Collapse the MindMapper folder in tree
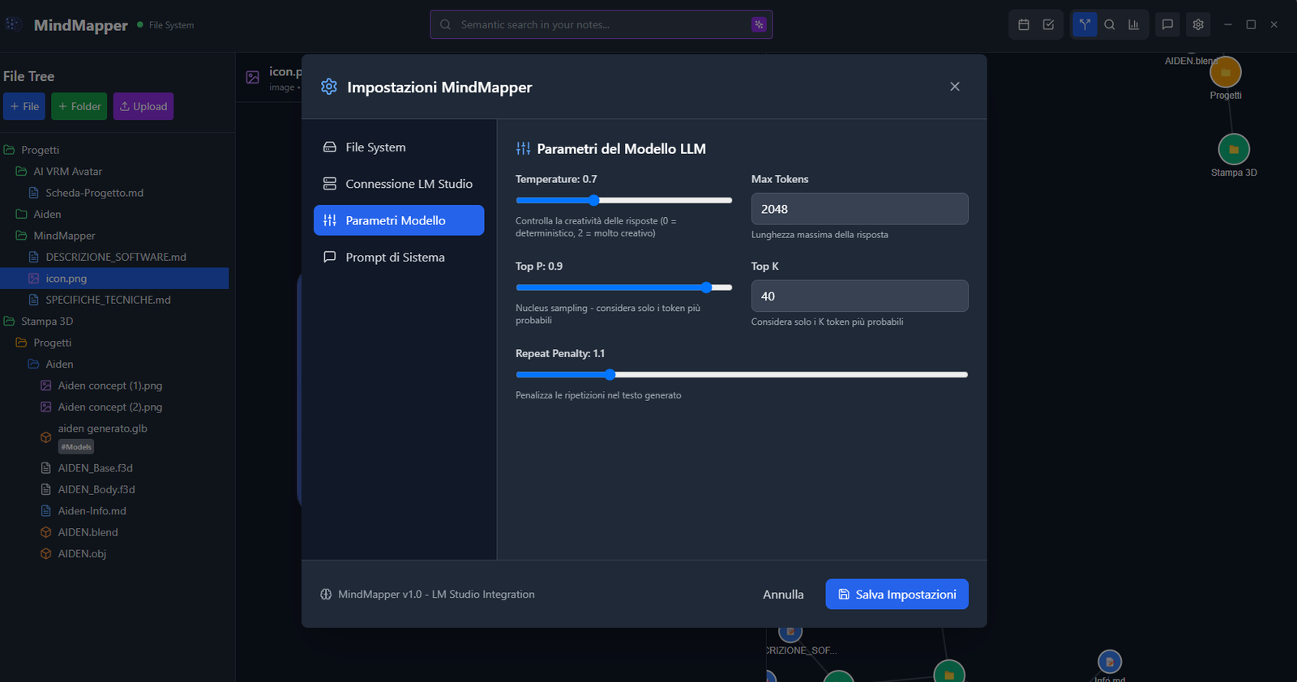The width and height of the screenshot is (1297, 682). pos(63,236)
